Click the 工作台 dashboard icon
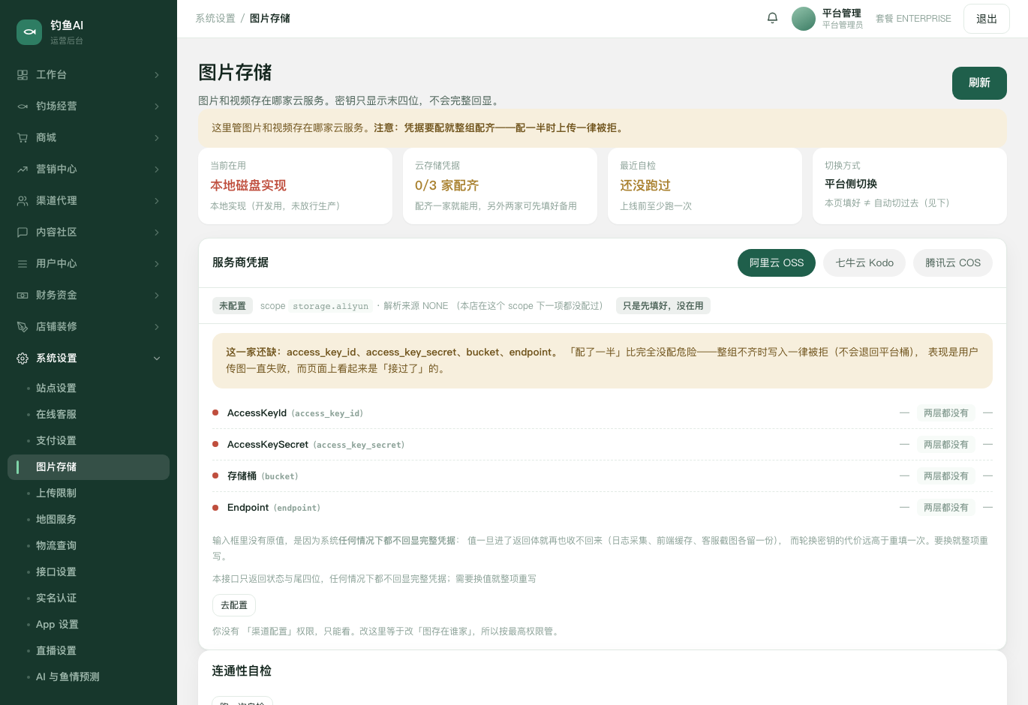Viewport: 1028px width, 705px height. pyautogui.click(x=23, y=75)
